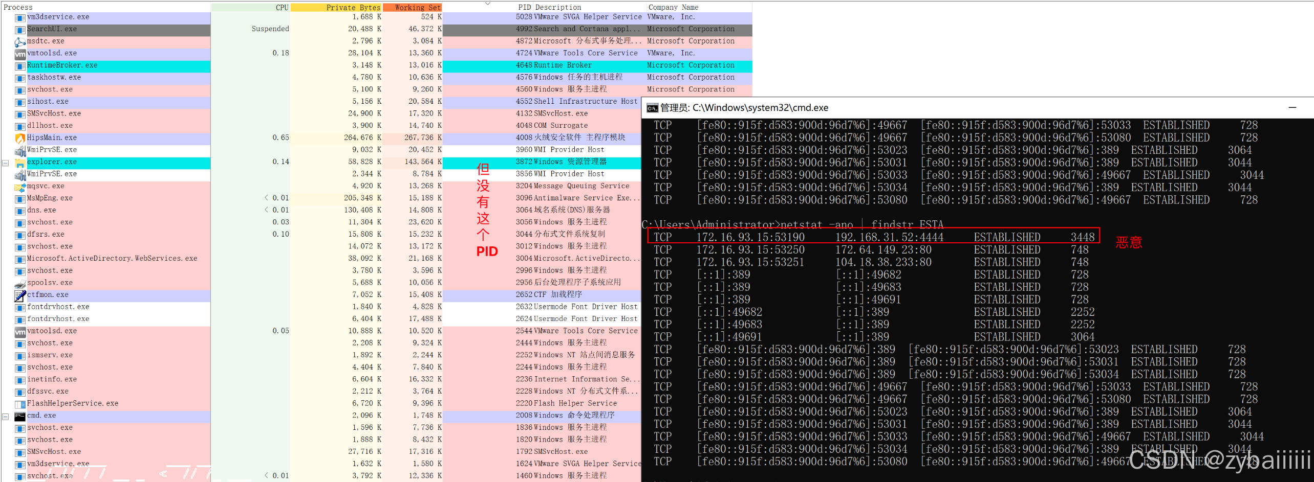Minimize the cmd.exe window
1314x482 pixels.
(1292, 108)
